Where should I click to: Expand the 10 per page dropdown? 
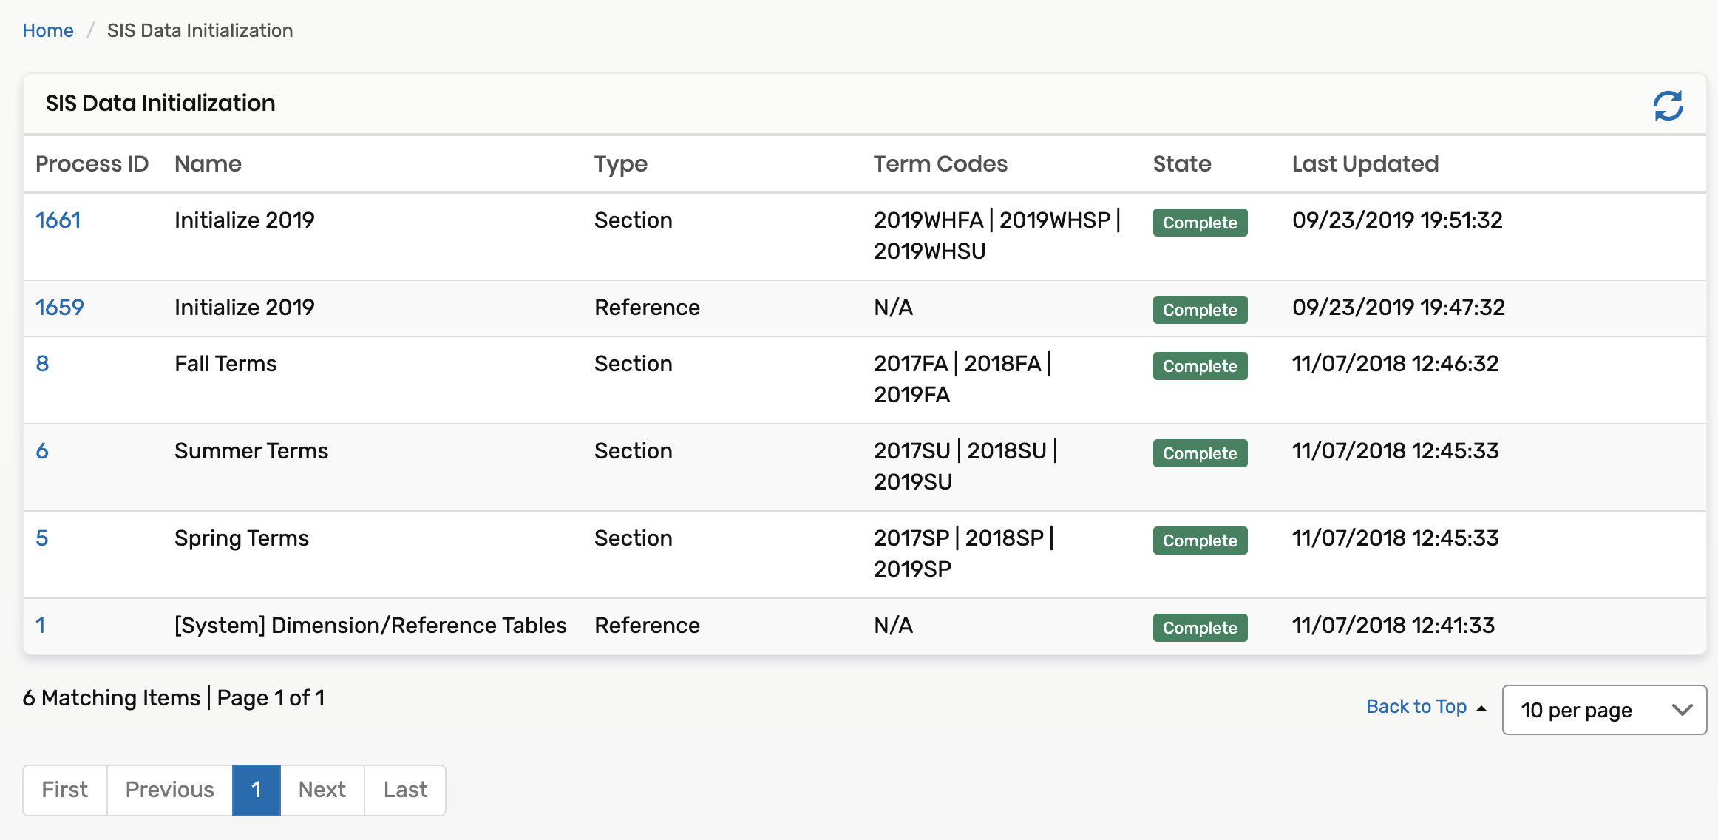(1604, 710)
